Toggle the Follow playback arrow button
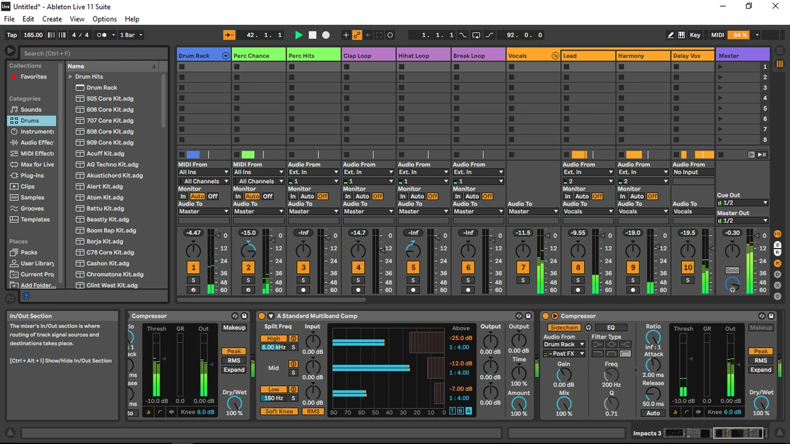Screen dimensions: 790x444 tap(230, 35)
